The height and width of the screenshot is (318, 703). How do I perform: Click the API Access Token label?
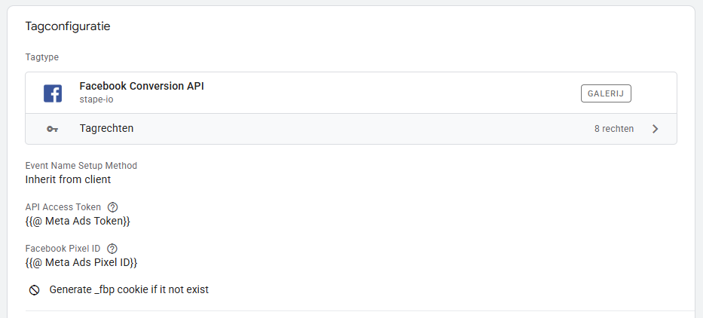[64, 207]
